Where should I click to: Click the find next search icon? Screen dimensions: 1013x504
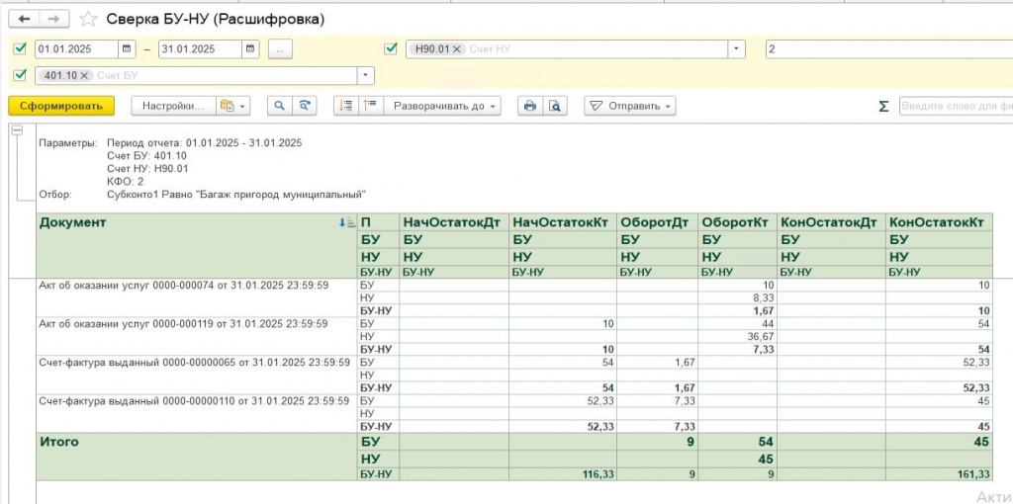305,106
